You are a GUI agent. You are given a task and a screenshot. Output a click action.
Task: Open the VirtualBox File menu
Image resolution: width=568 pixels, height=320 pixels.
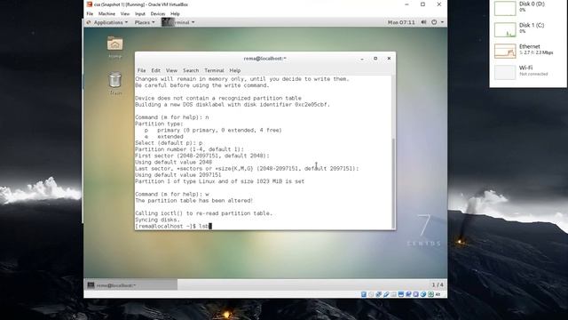pyautogui.click(x=90, y=14)
